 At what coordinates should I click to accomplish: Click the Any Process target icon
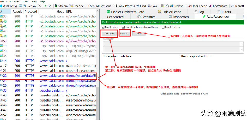click(x=117, y=6)
